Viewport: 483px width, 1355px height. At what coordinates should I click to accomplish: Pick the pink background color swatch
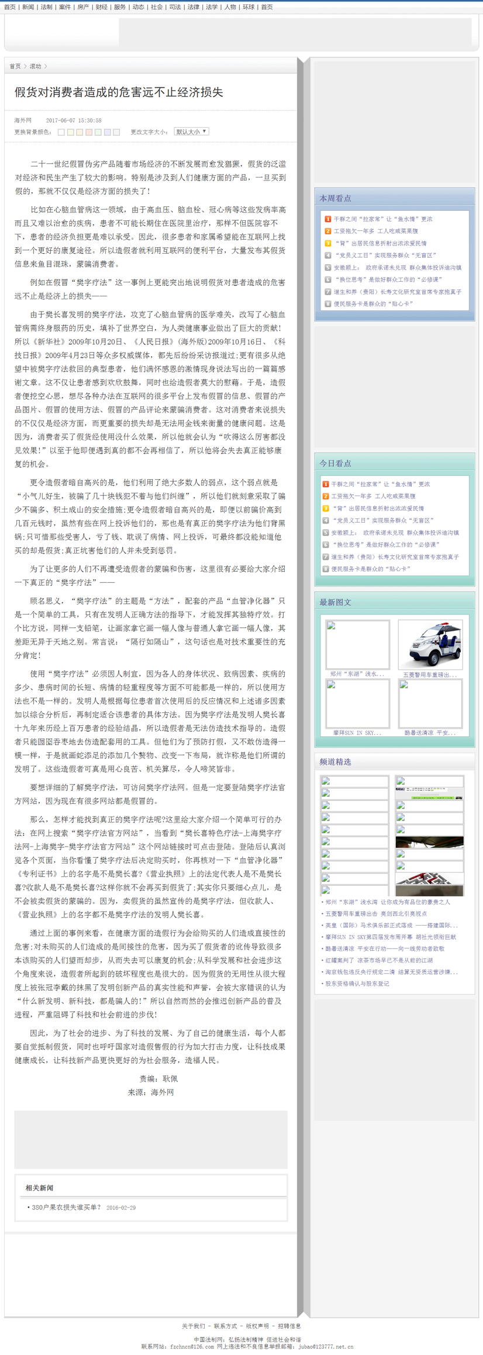(89, 132)
